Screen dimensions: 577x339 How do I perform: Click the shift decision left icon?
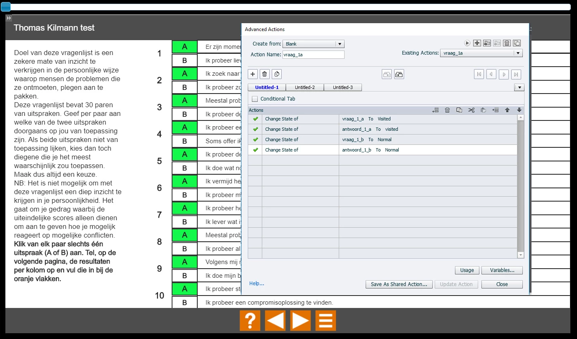point(387,74)
